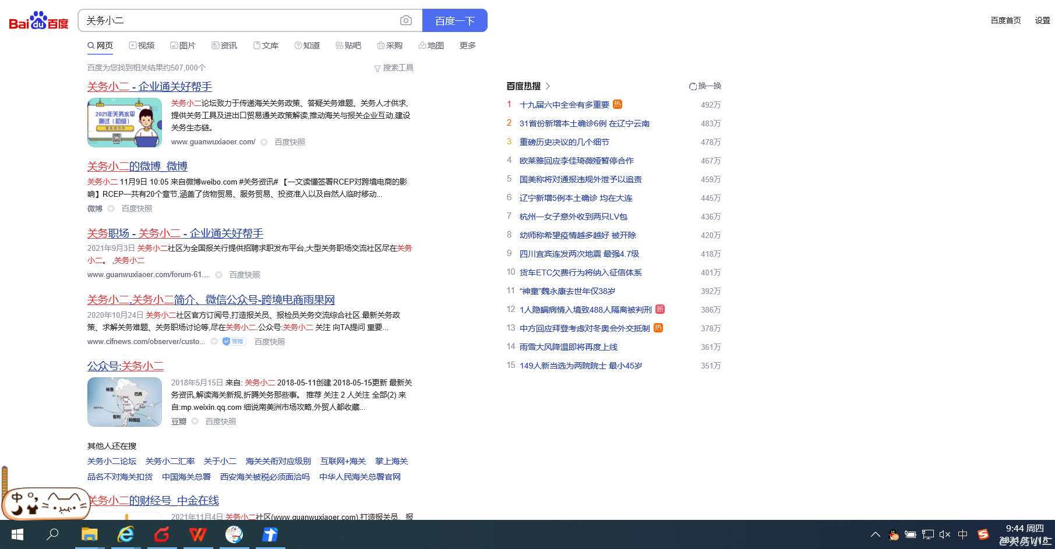Open 百度快照 for www.guanwuxiaoer.com/ result
The image size is (1055, 549).
tap(290, 142)
